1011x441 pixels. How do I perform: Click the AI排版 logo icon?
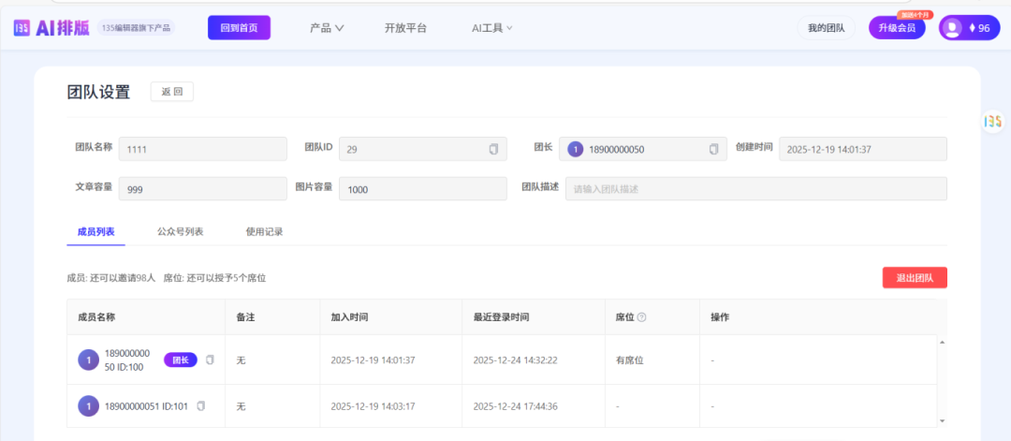(x=22, y=28)
